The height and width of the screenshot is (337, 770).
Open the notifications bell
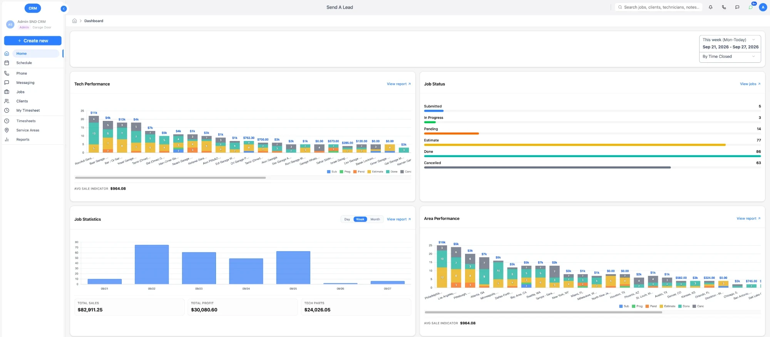[711, 7]
